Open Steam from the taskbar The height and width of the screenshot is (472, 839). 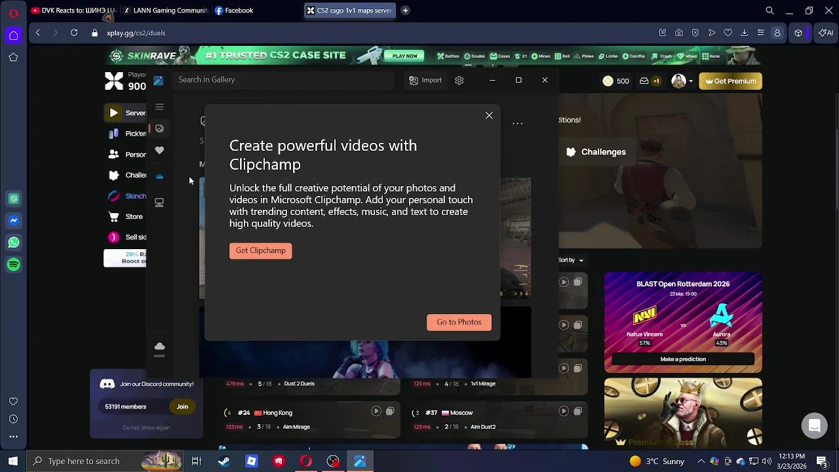(224, 462)
